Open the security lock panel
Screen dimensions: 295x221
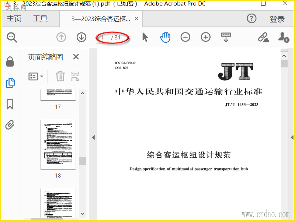point(10,62)
